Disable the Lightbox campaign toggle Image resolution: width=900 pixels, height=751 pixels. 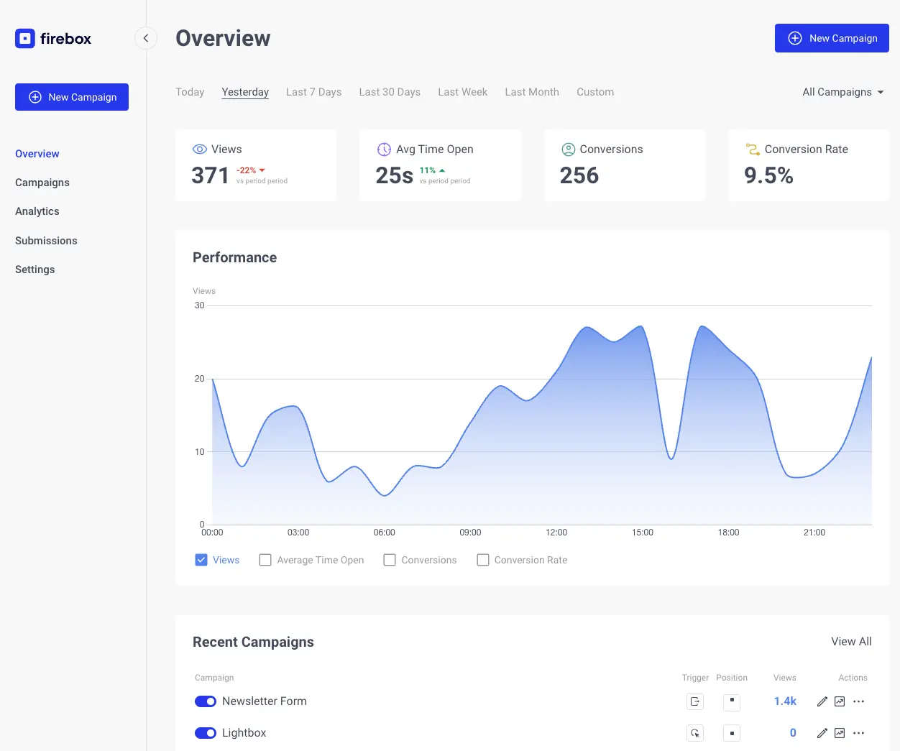coord(206,733)
